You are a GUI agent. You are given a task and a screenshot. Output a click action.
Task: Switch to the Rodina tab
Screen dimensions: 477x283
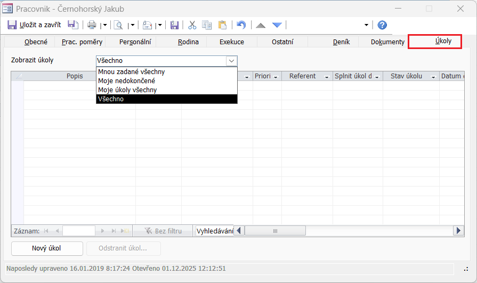tap(188, 42)
